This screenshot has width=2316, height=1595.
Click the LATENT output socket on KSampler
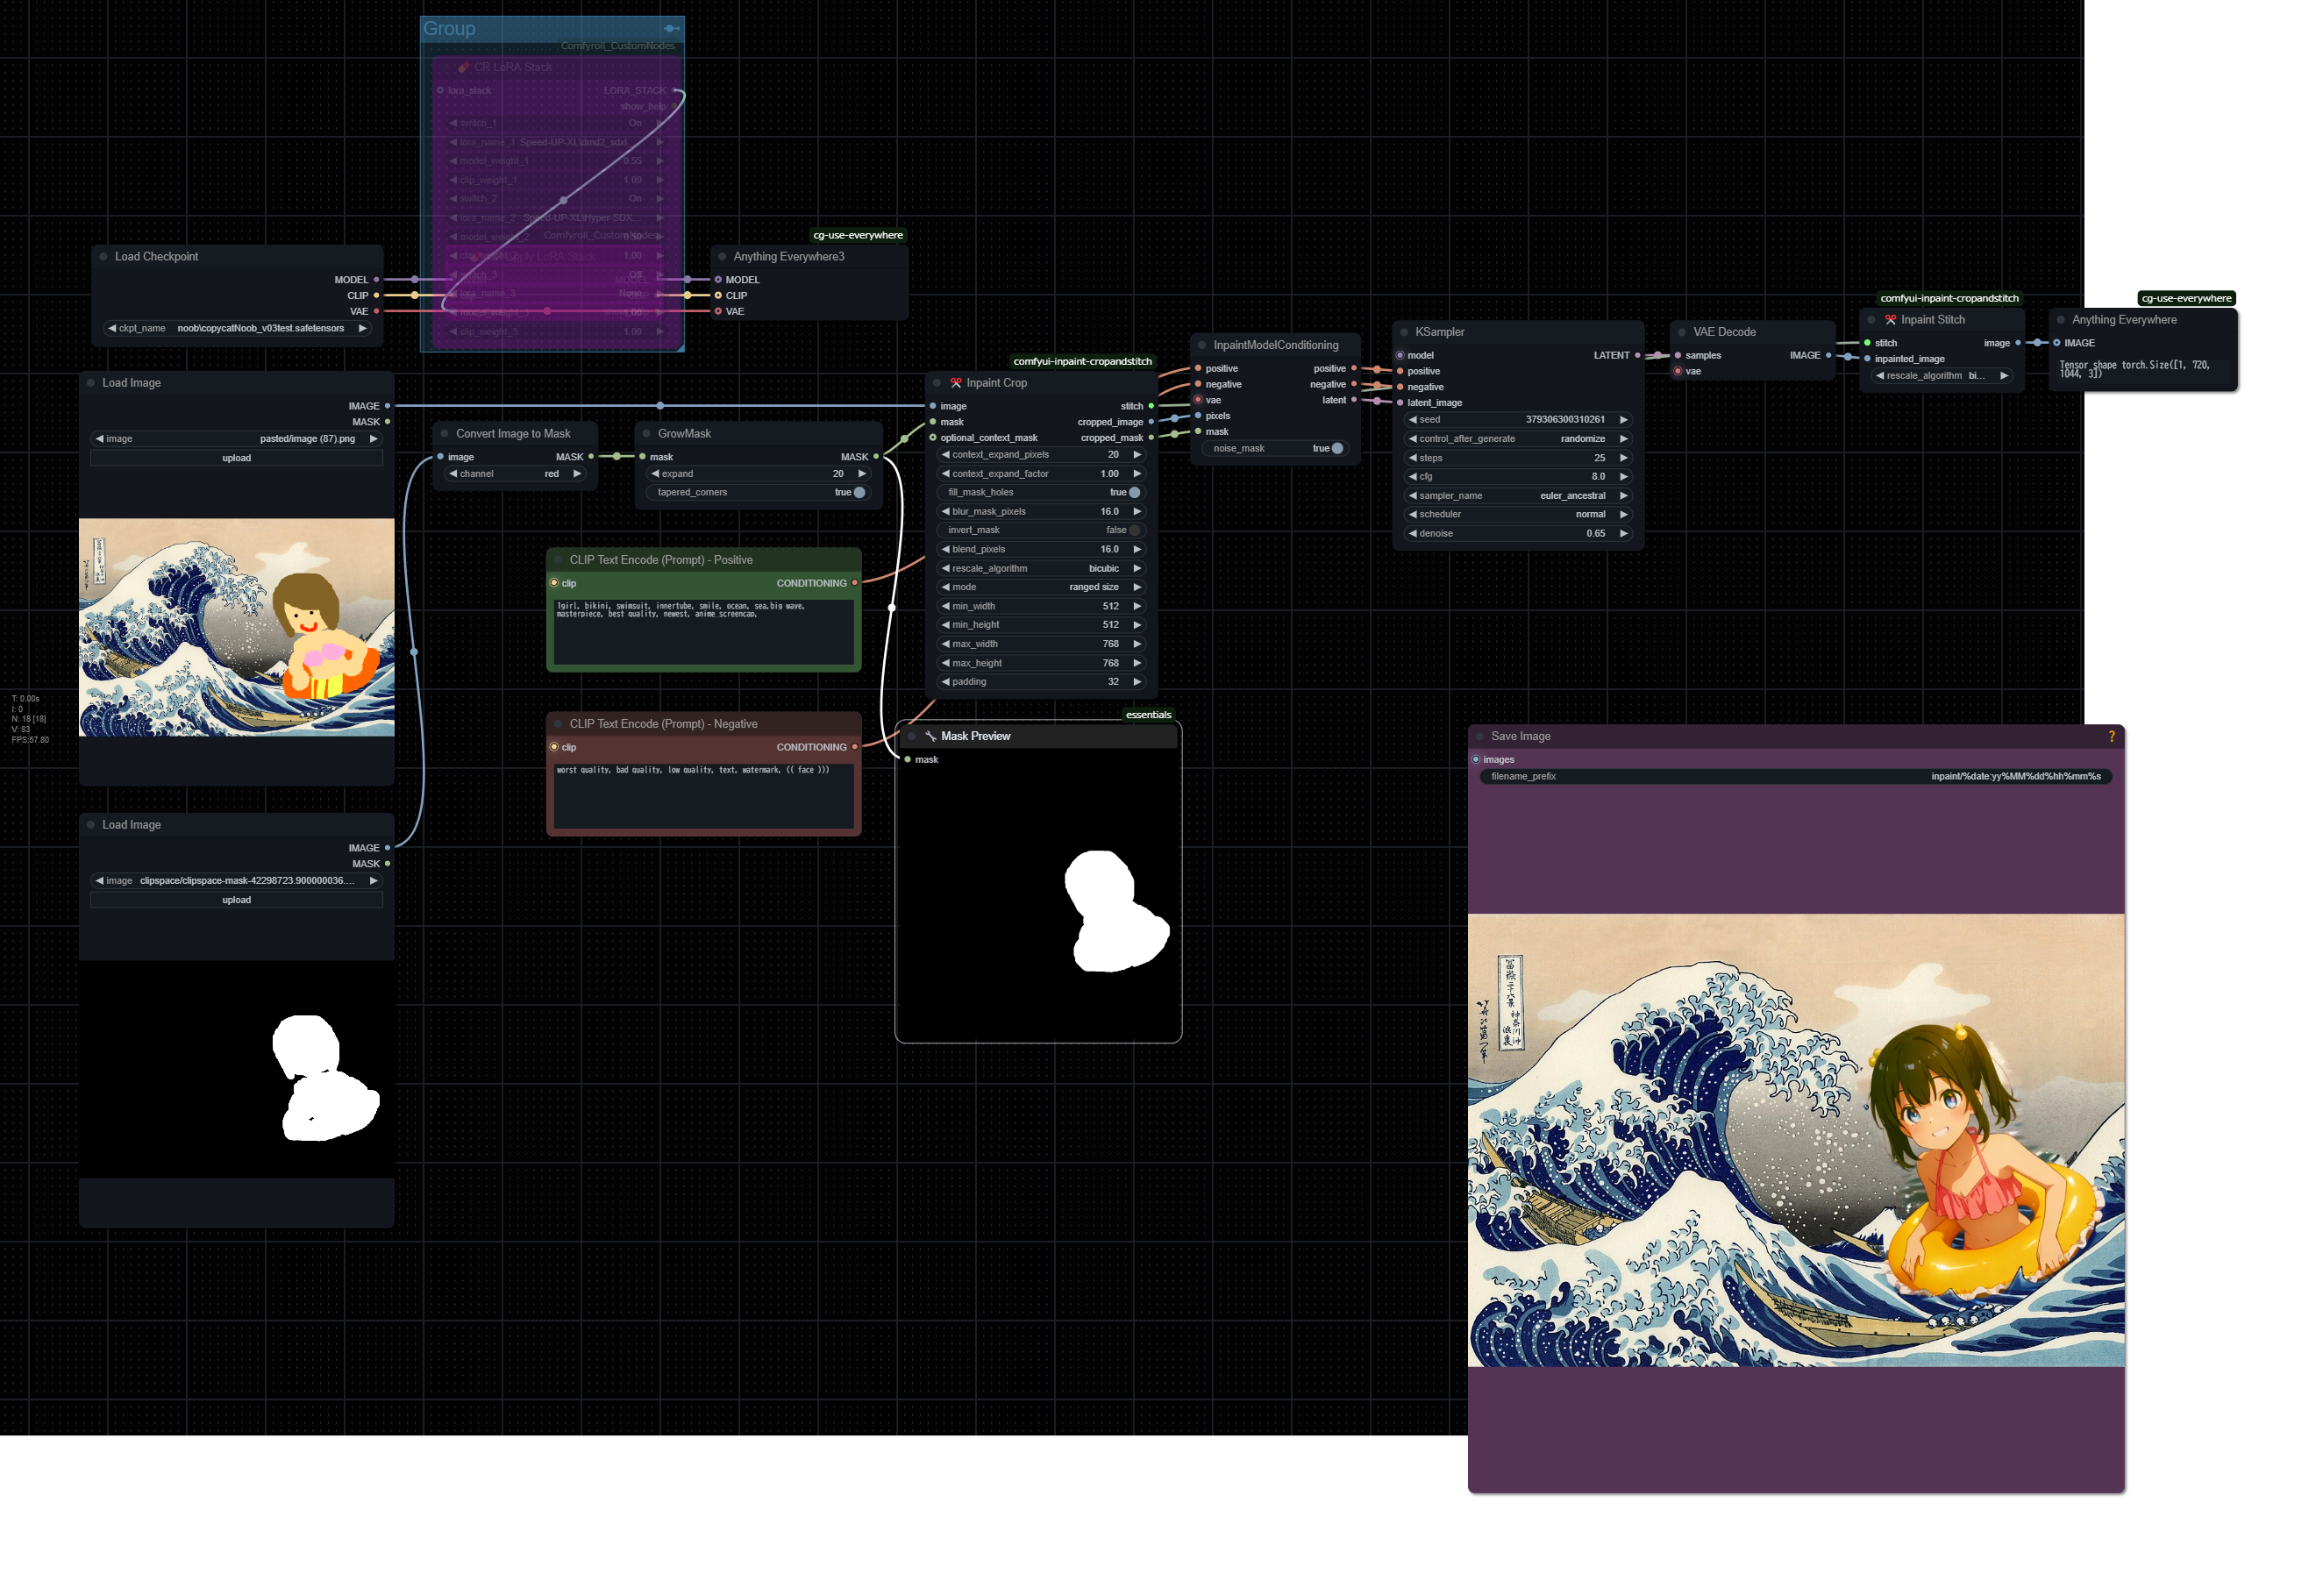[x=1636, y=356]
